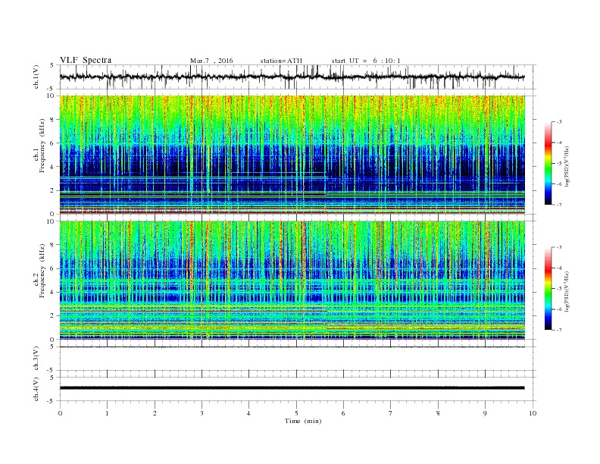Screen dimensions: 600x464
Task: Click inside the ch.2 spectrogram panel
Action: click(292, 281)
